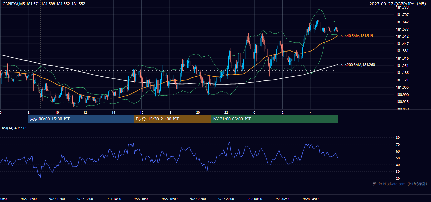This screenshot has width=431, height=202.
Task: Click the 181.186 price axis label
Action: (402, 73)
